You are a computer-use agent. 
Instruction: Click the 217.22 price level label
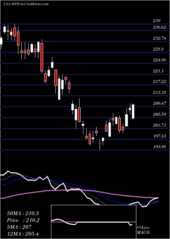coord(159,82)
